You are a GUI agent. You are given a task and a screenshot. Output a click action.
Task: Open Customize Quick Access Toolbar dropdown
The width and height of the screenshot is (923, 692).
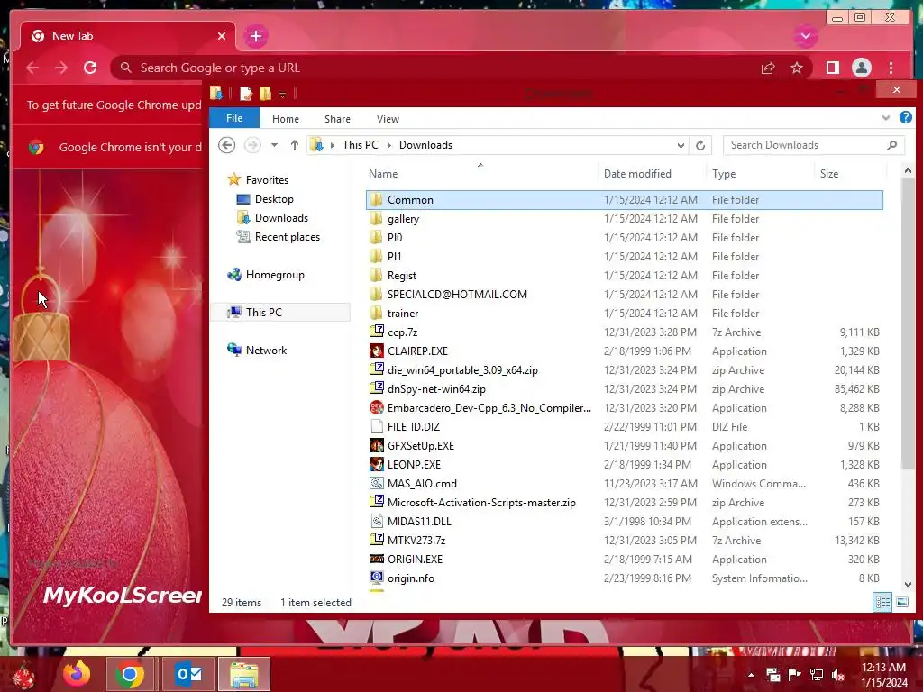pos(282,94)
